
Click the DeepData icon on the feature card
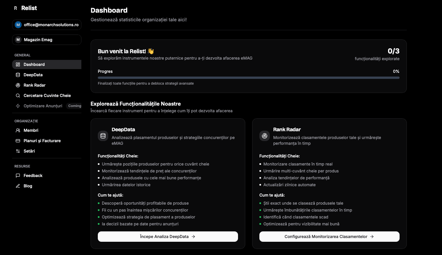(103, 136)
